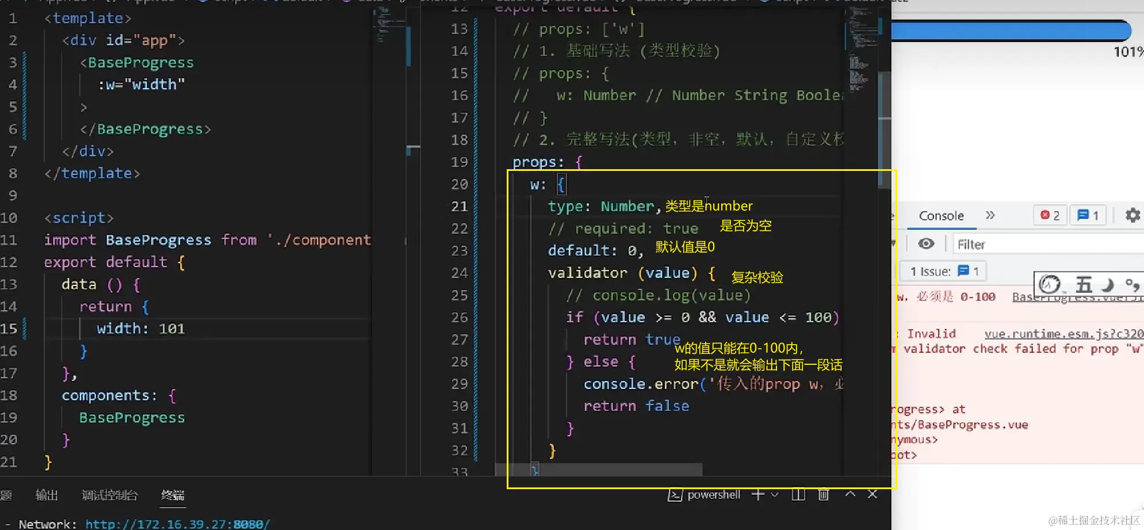
Task: Click the input method logo icon
Action: tap(1050, 284)
